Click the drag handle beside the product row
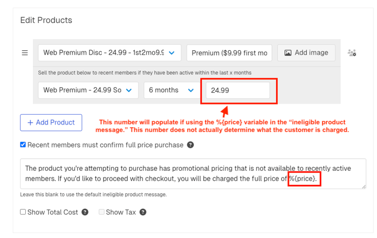The width and height of the screenshot is (377, 238). pos(25,53)
